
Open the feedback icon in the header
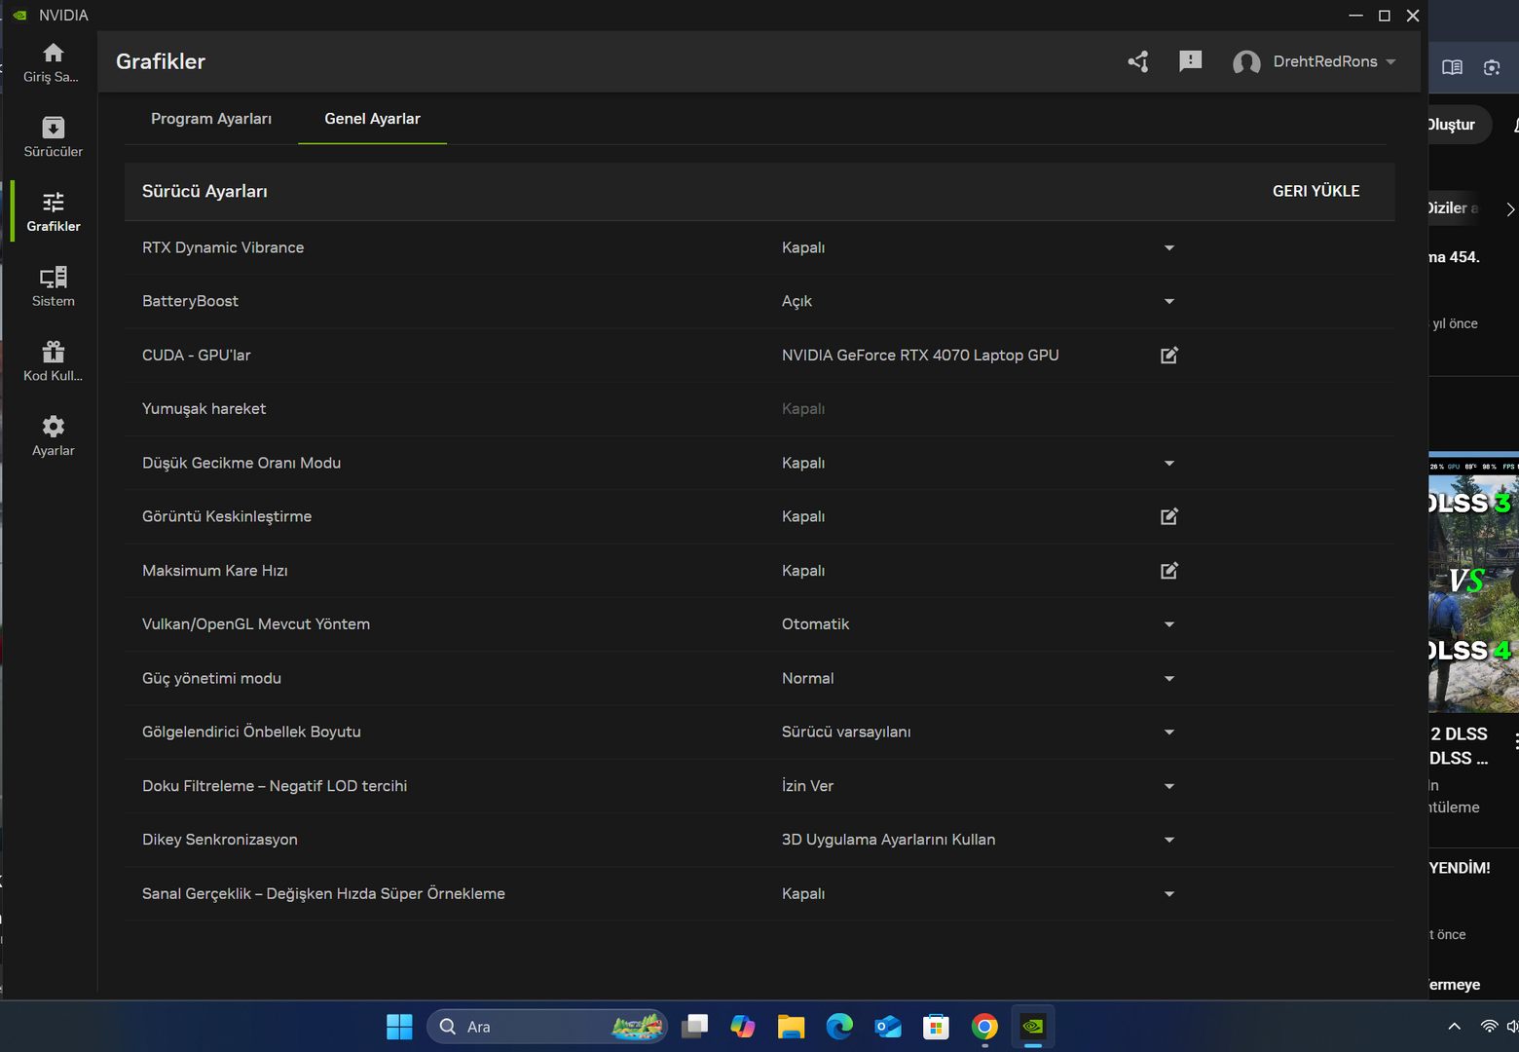(x=1190, y=61)
